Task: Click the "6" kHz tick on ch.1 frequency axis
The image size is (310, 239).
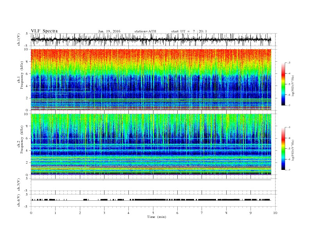Action: (x=27, y=74)
